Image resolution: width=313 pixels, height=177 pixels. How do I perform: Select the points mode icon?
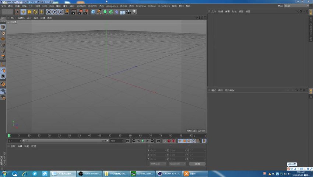pos(3,45)
